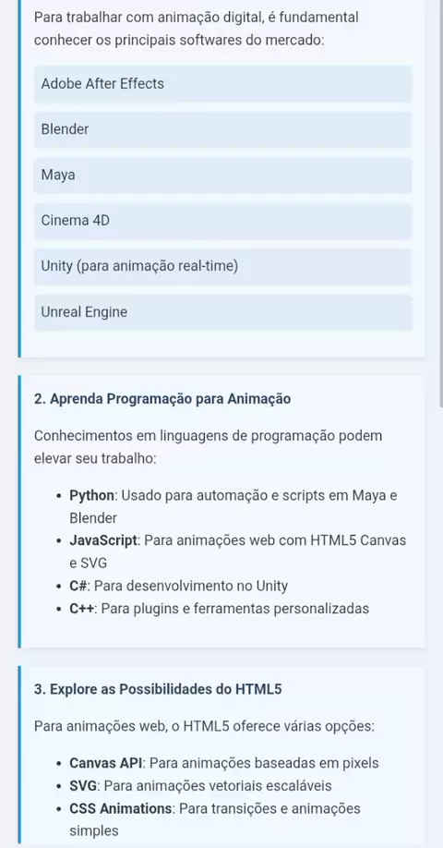Click heading 'Explore as Possibilidades do HTML5'
The image size is (443, 848).
point(158,689)
